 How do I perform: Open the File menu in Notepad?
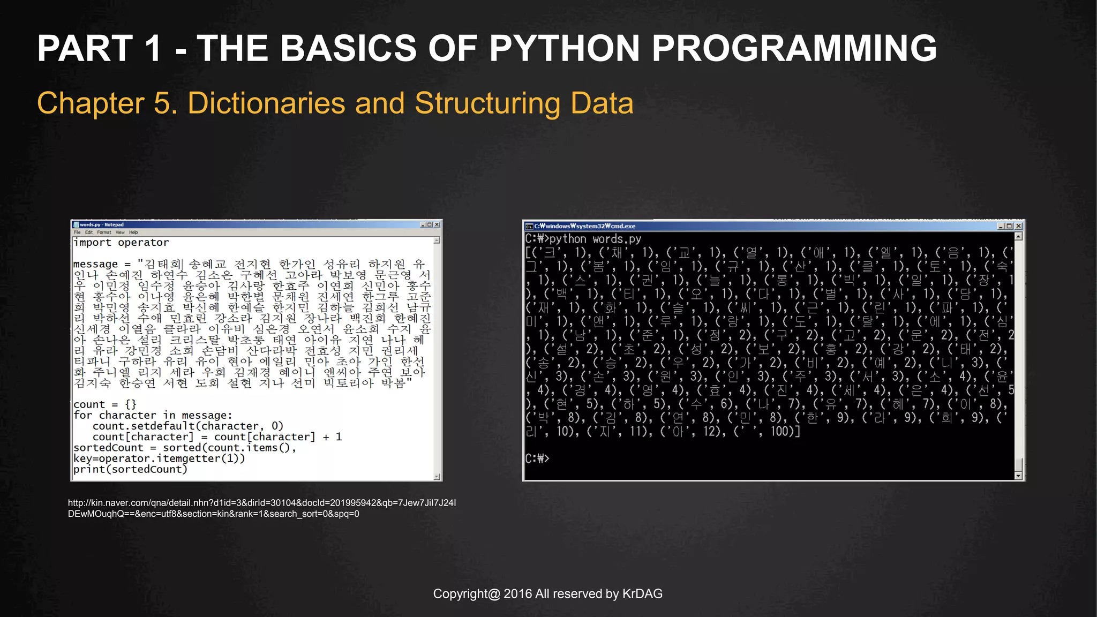pyautogui.click(x=77, y=232)
